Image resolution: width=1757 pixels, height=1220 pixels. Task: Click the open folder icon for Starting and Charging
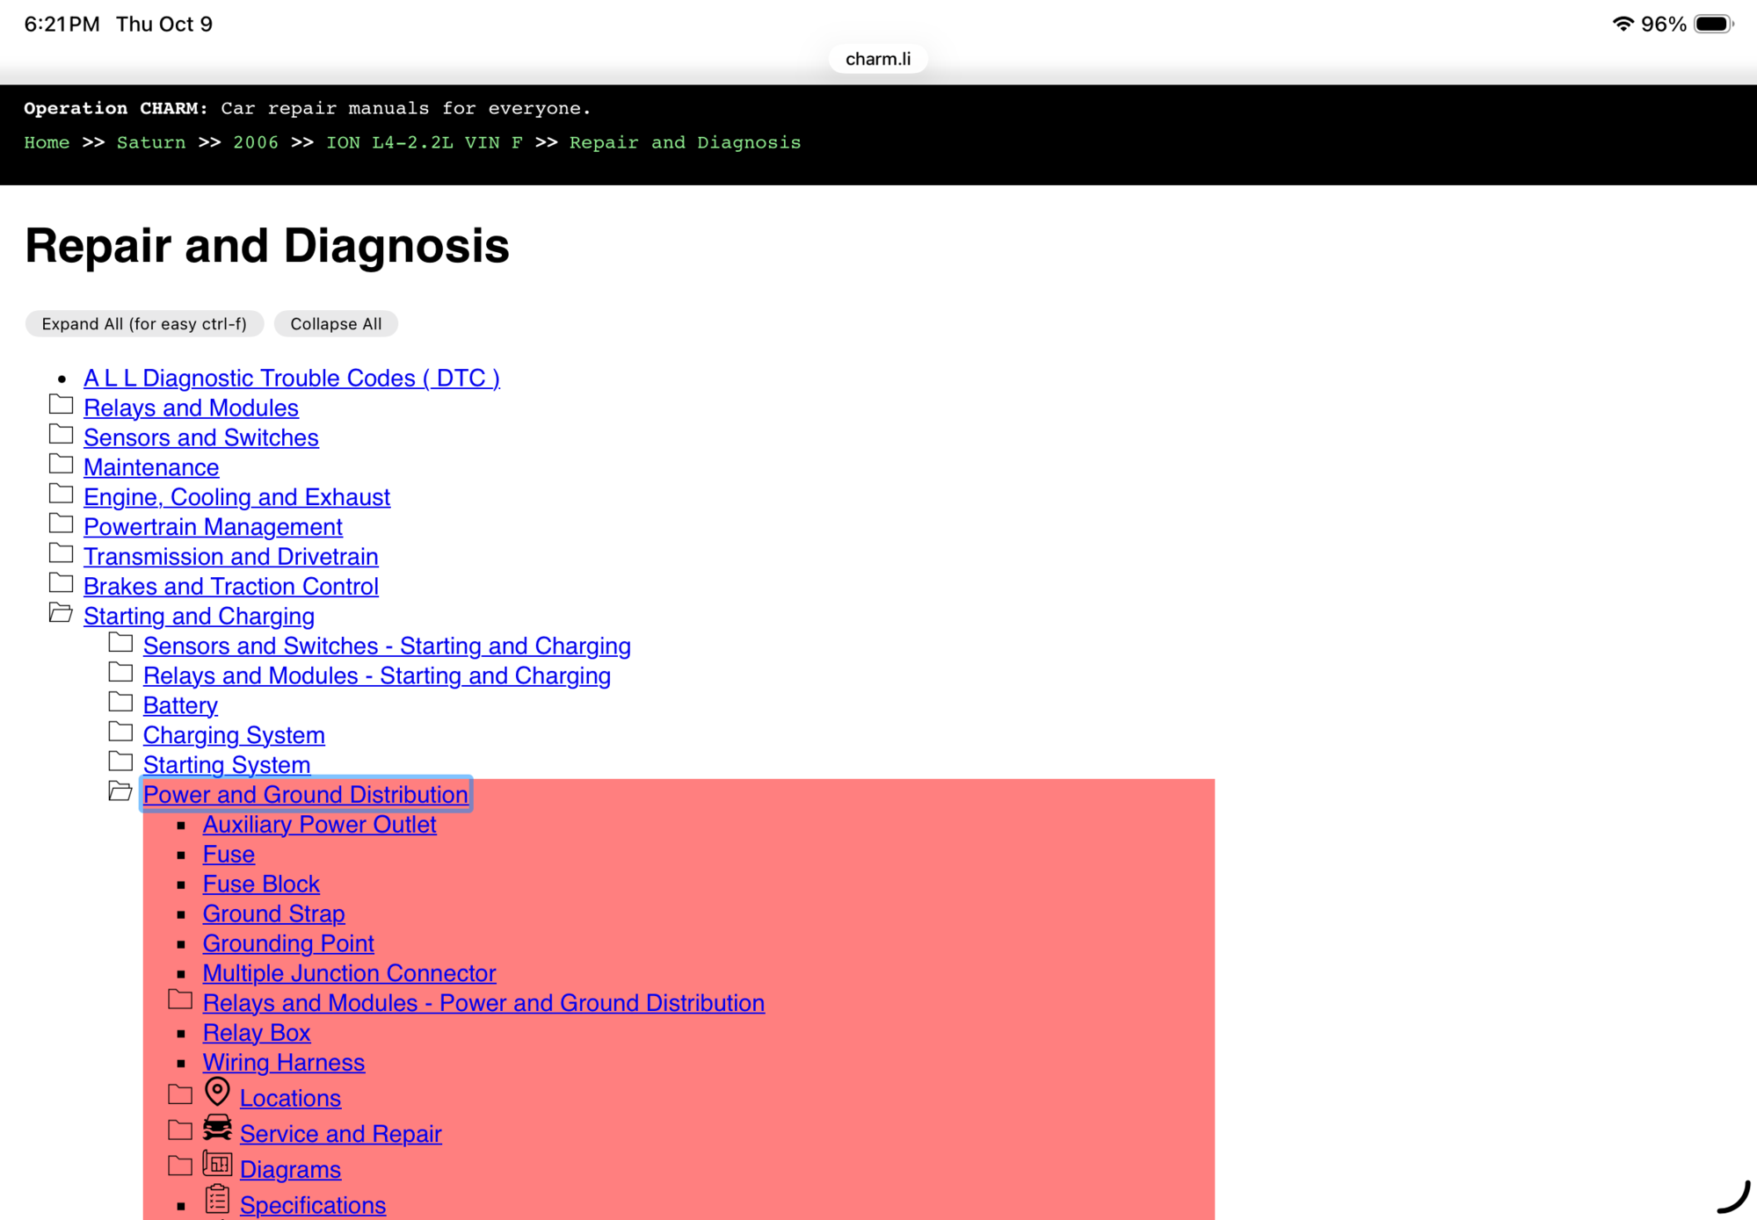click(x=61, y=614)
